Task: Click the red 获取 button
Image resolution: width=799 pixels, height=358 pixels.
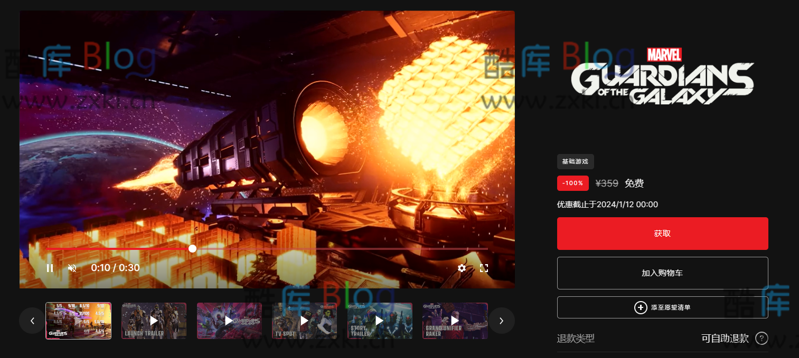Action: [662, 234]
